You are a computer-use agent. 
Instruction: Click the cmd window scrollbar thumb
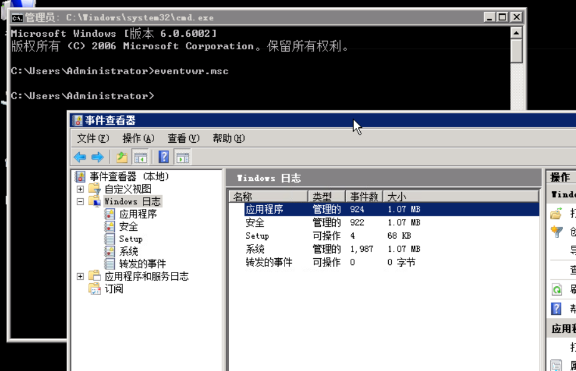point(517,51)
